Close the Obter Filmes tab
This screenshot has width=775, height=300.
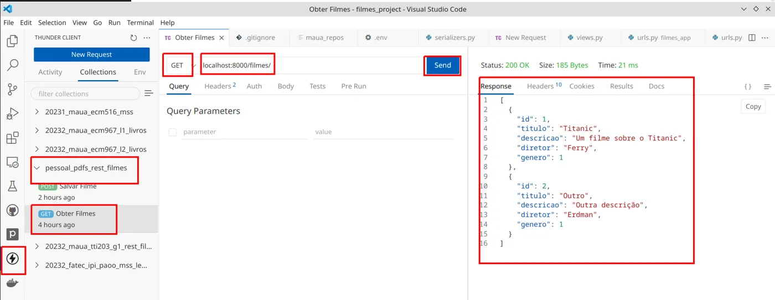pos(221,38)
